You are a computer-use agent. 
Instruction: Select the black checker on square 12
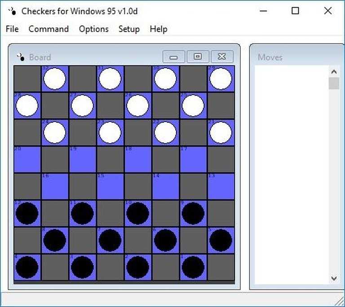click(27, 213)
